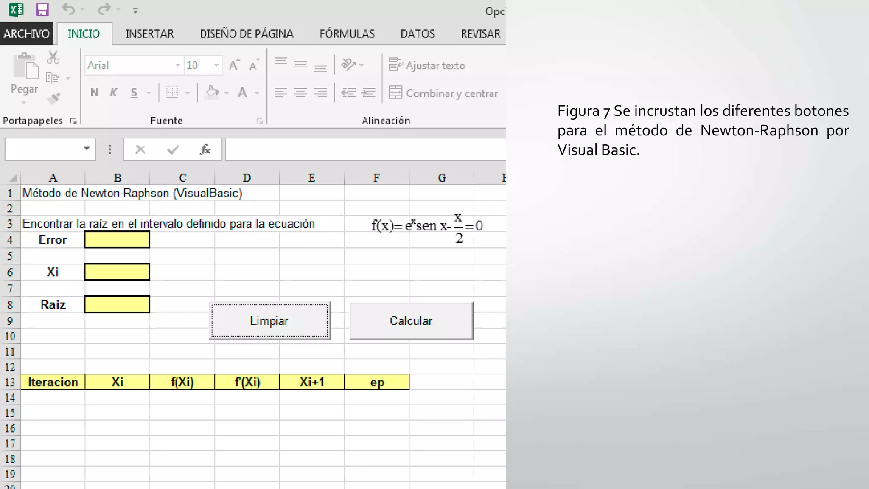Select the Format Painter brush
Viewport: 869px width, 489px height.
[53, 98]
